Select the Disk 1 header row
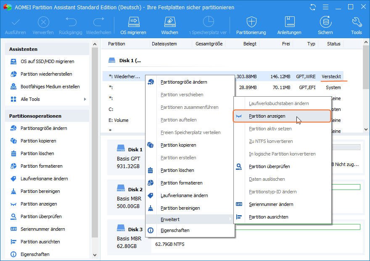This screenshot has width=370, height=261. [x=124, y=61]
